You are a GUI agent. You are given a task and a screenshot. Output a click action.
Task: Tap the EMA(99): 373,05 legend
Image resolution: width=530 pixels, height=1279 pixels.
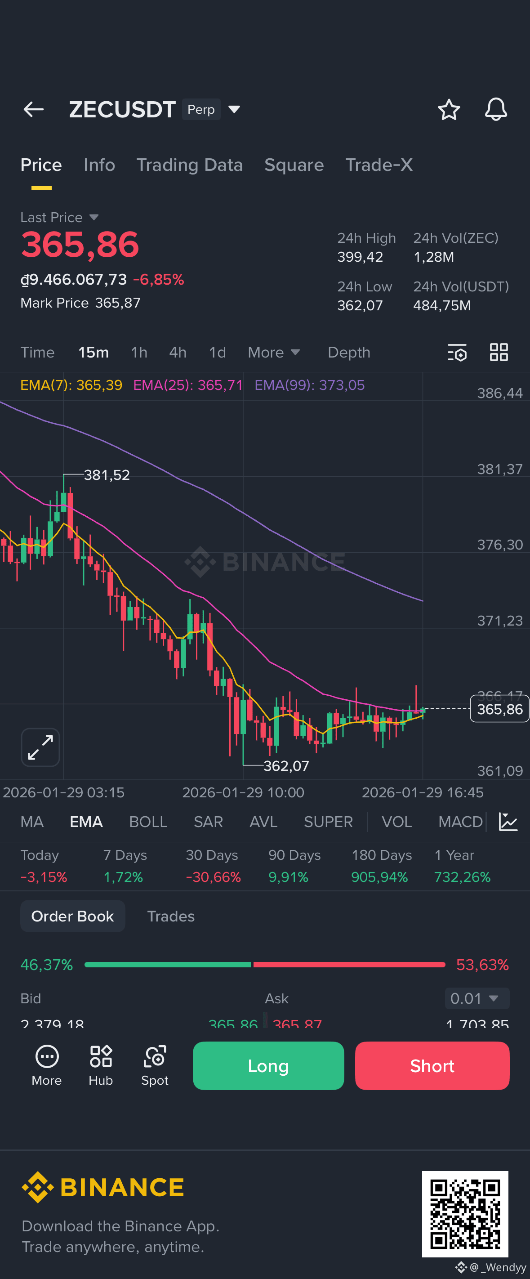click(x=310, y=385)
